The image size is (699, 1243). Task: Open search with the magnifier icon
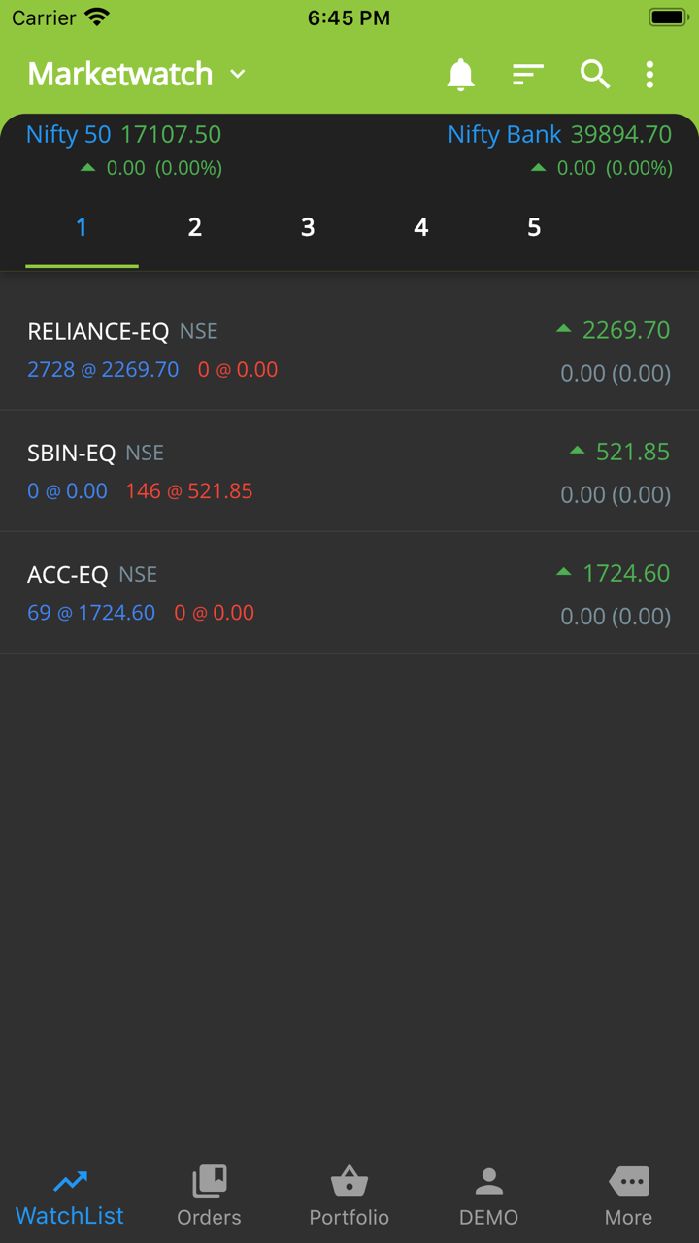pyautogui.click(x=594, y=75)
